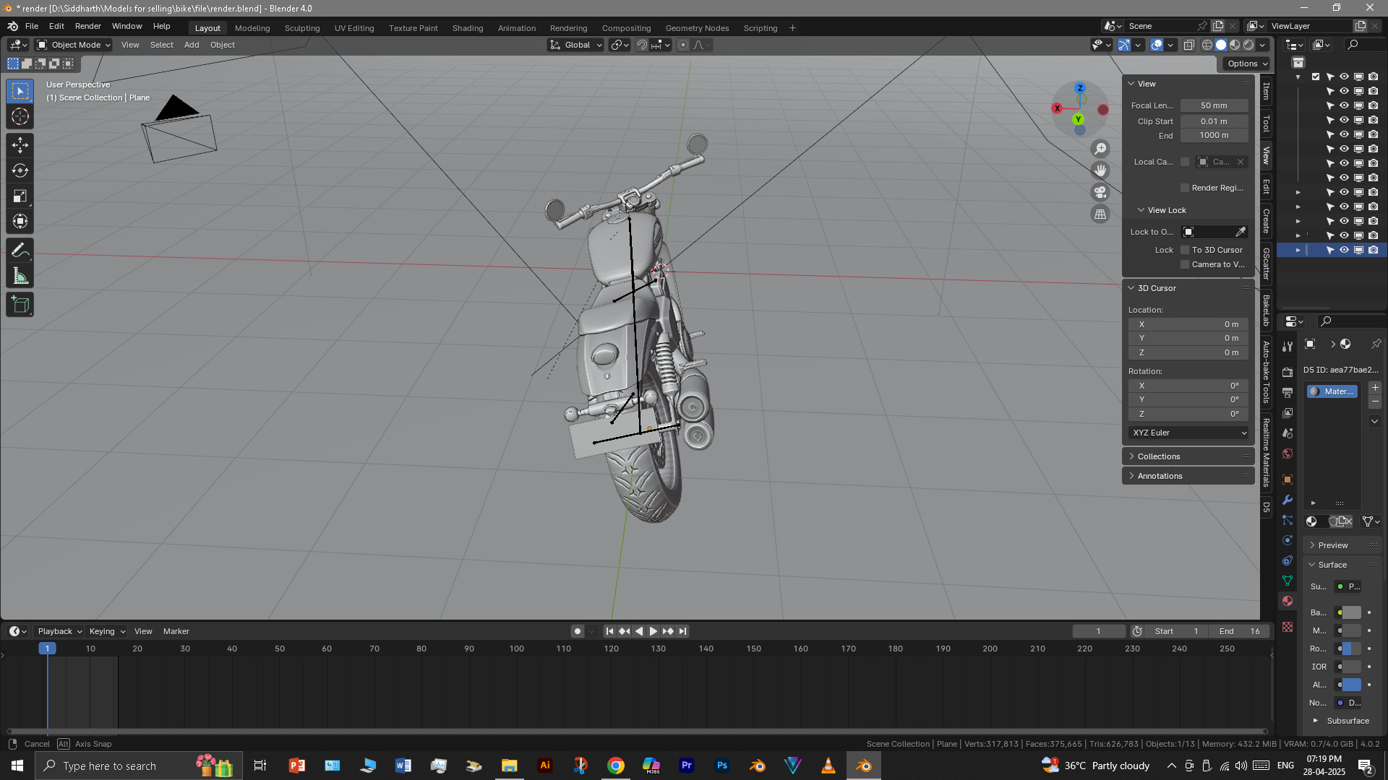The width and height of the screenshot is (1388, 780).
Task: Open the Add menu in viewport header
Action: click(x=192, y=45)
